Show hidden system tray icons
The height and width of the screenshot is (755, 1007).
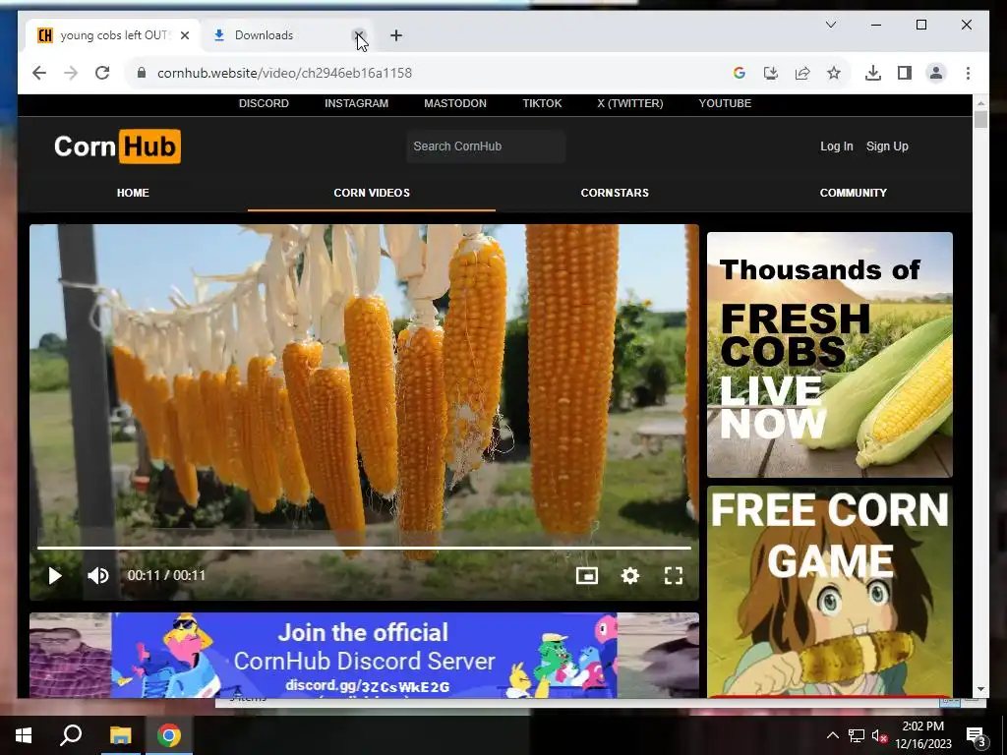832,735
